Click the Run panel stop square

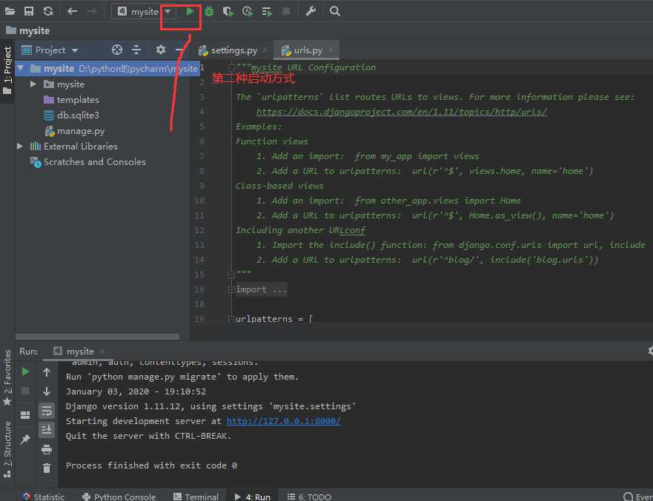(x=25, y=391)
